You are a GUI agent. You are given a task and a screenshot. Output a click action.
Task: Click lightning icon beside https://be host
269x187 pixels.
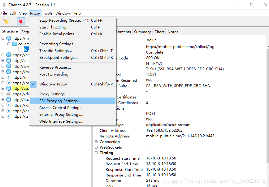pyautogui.click(x=9, y=83)
